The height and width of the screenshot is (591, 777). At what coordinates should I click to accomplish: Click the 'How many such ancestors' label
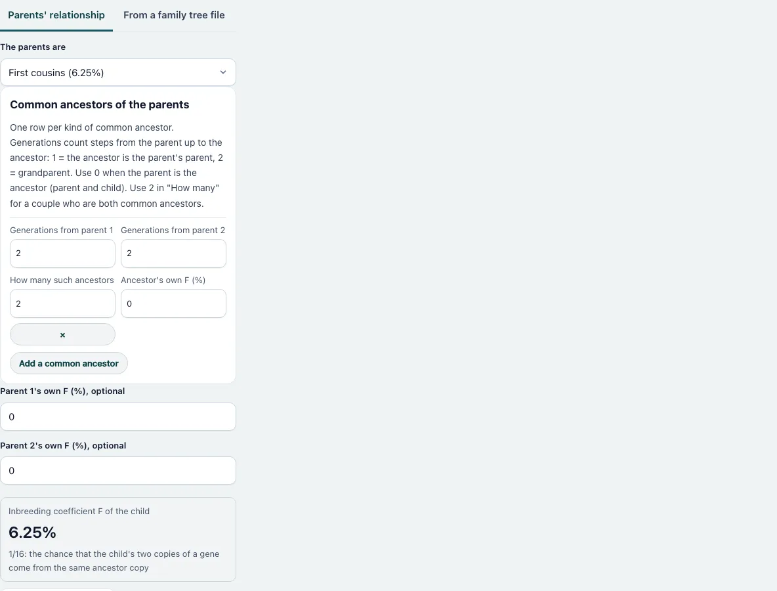click(x=62, y=280)
